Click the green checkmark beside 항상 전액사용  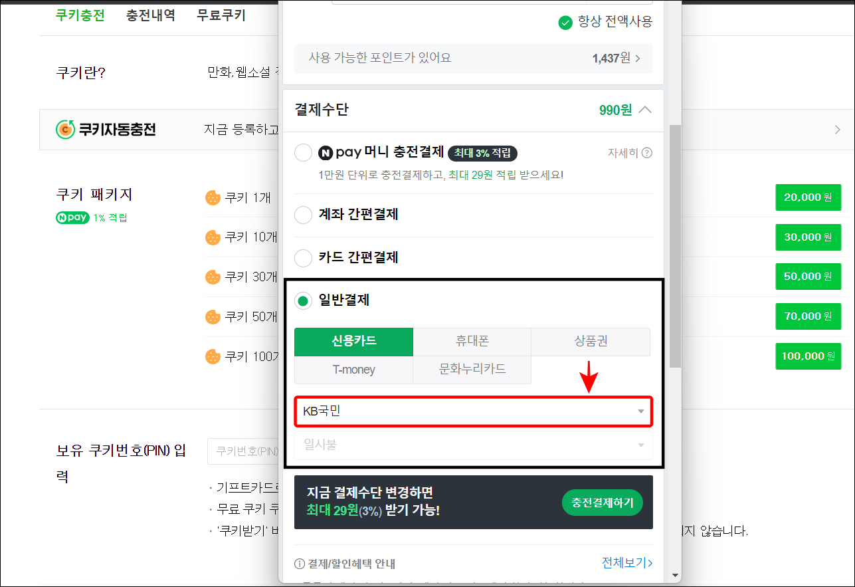click(565, 21)
